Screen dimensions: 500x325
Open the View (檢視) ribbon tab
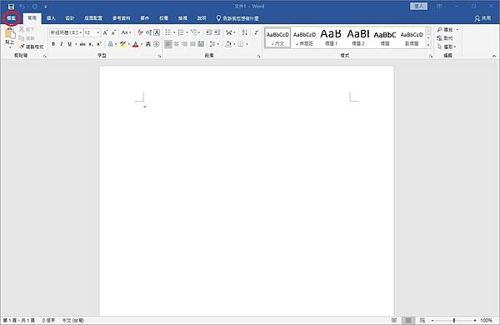coord(182,18)
